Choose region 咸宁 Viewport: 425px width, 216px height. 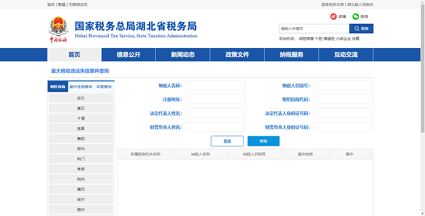coord(81,200)
